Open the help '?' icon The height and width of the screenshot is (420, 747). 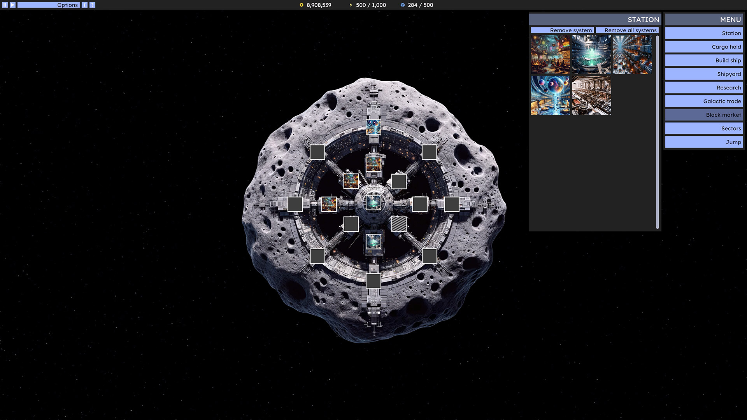92,5
